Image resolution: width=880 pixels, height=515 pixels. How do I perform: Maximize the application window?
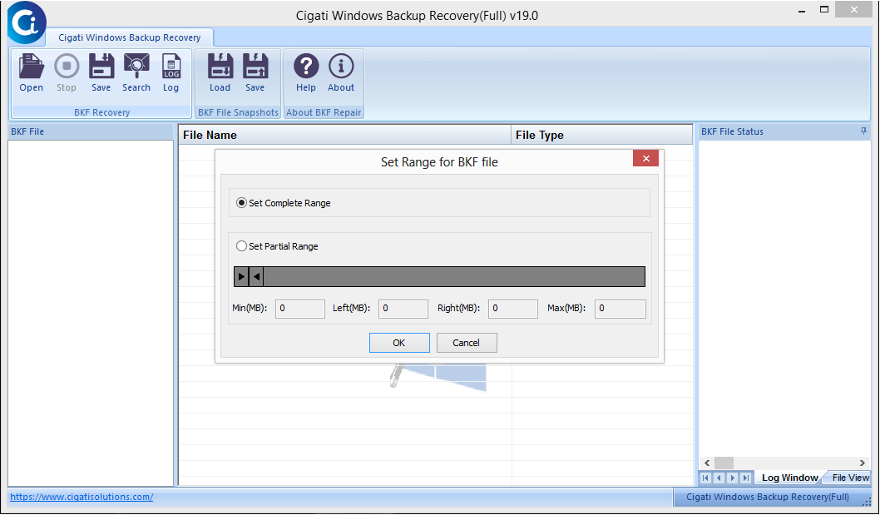point(824,9)
